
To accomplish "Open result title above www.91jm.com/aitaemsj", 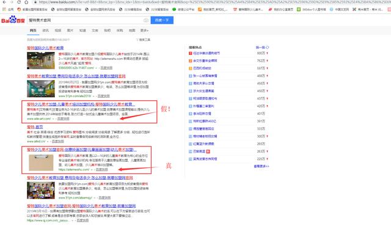I will (x=80, y=178).
